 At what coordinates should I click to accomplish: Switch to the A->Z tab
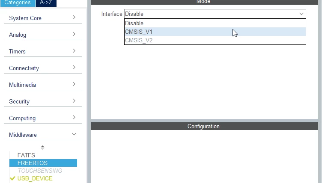(x=46, y=3)
